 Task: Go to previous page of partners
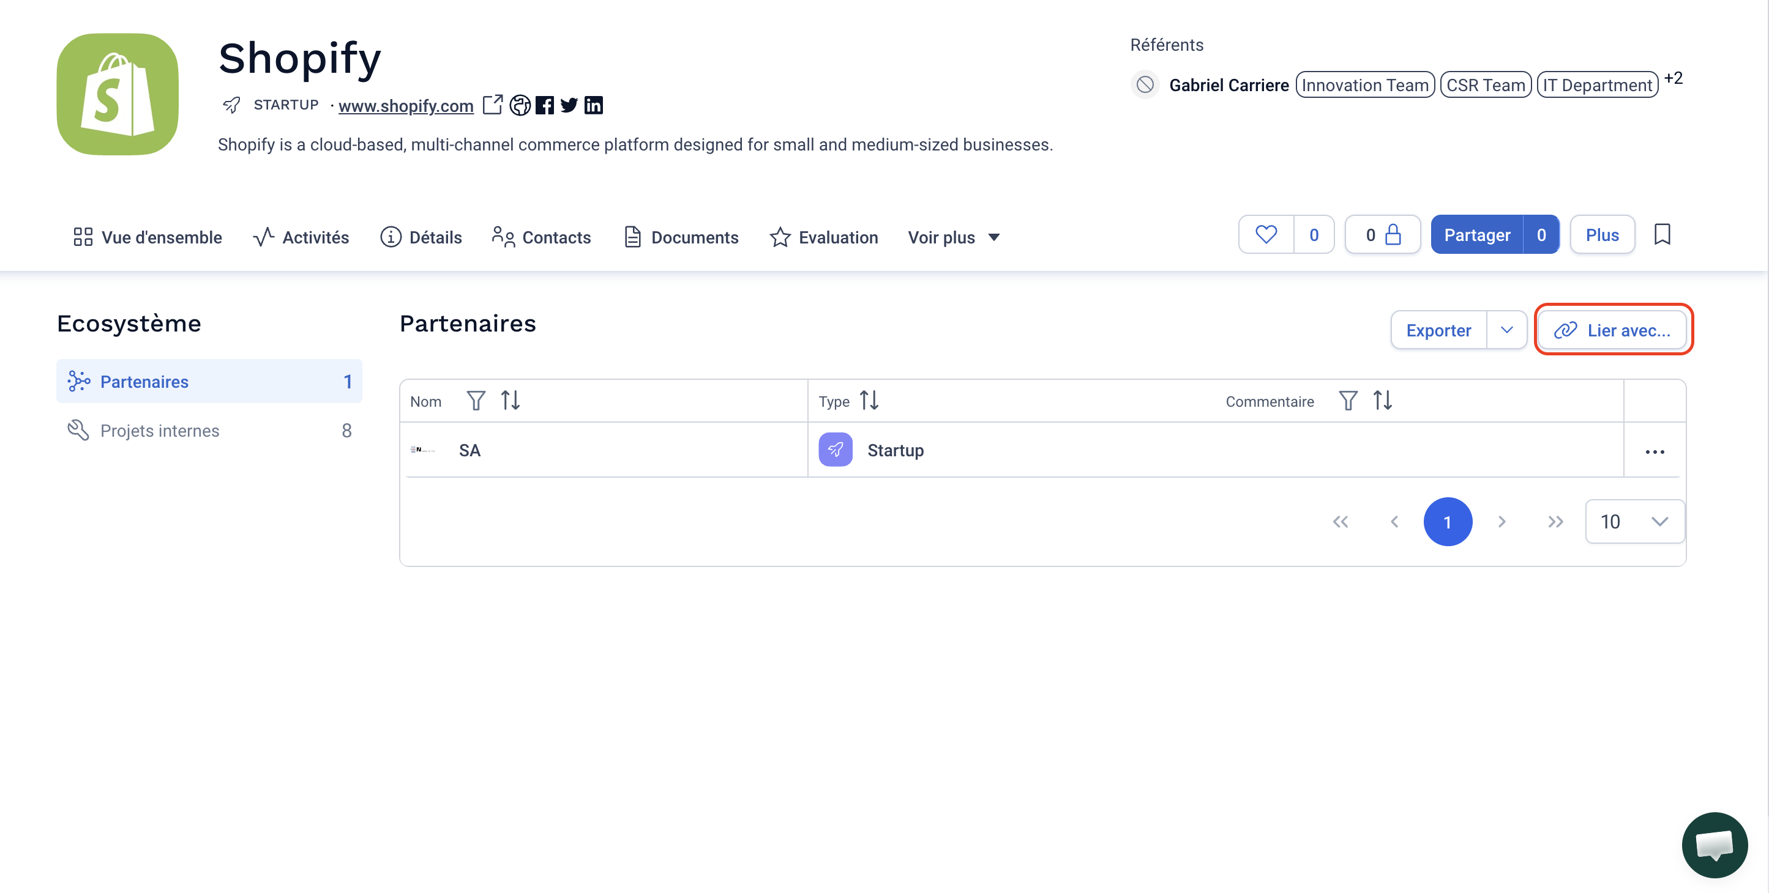click(1394, 522)
